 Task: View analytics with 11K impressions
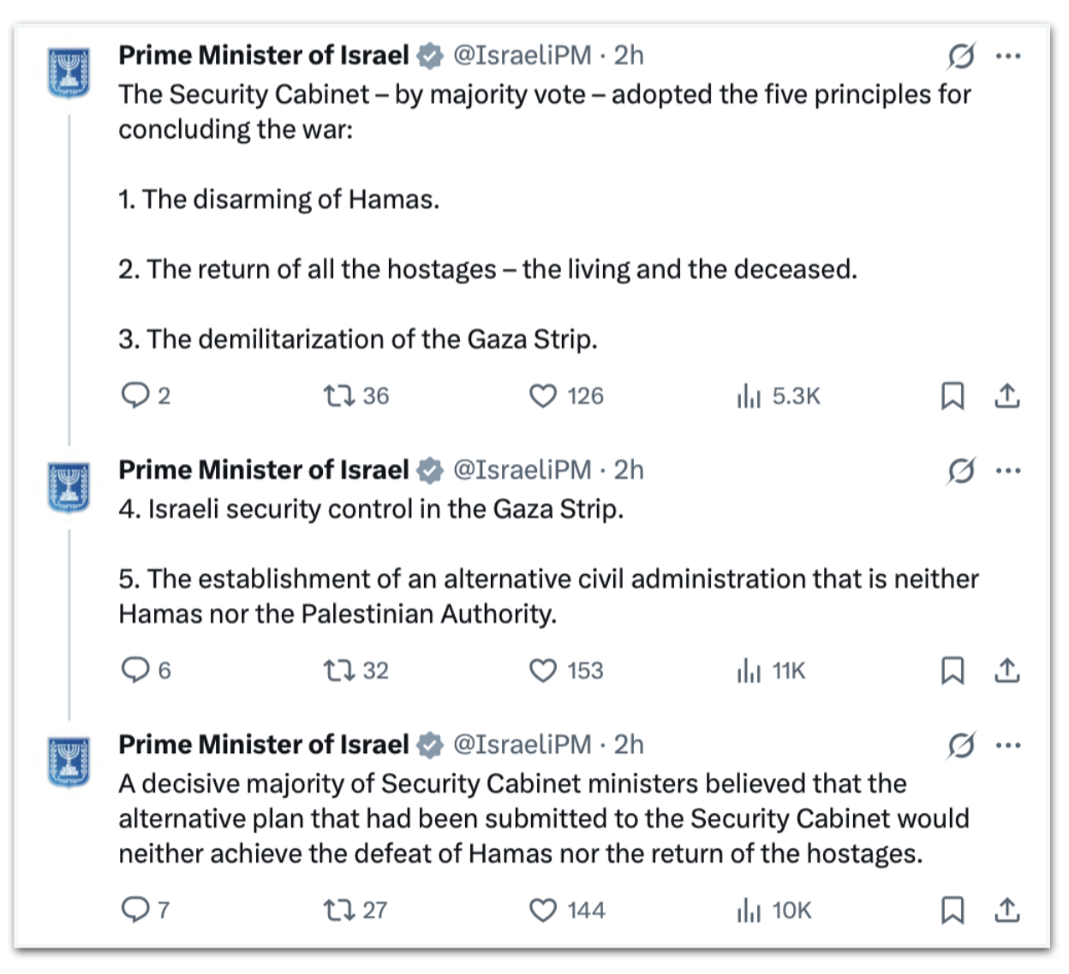750,670
